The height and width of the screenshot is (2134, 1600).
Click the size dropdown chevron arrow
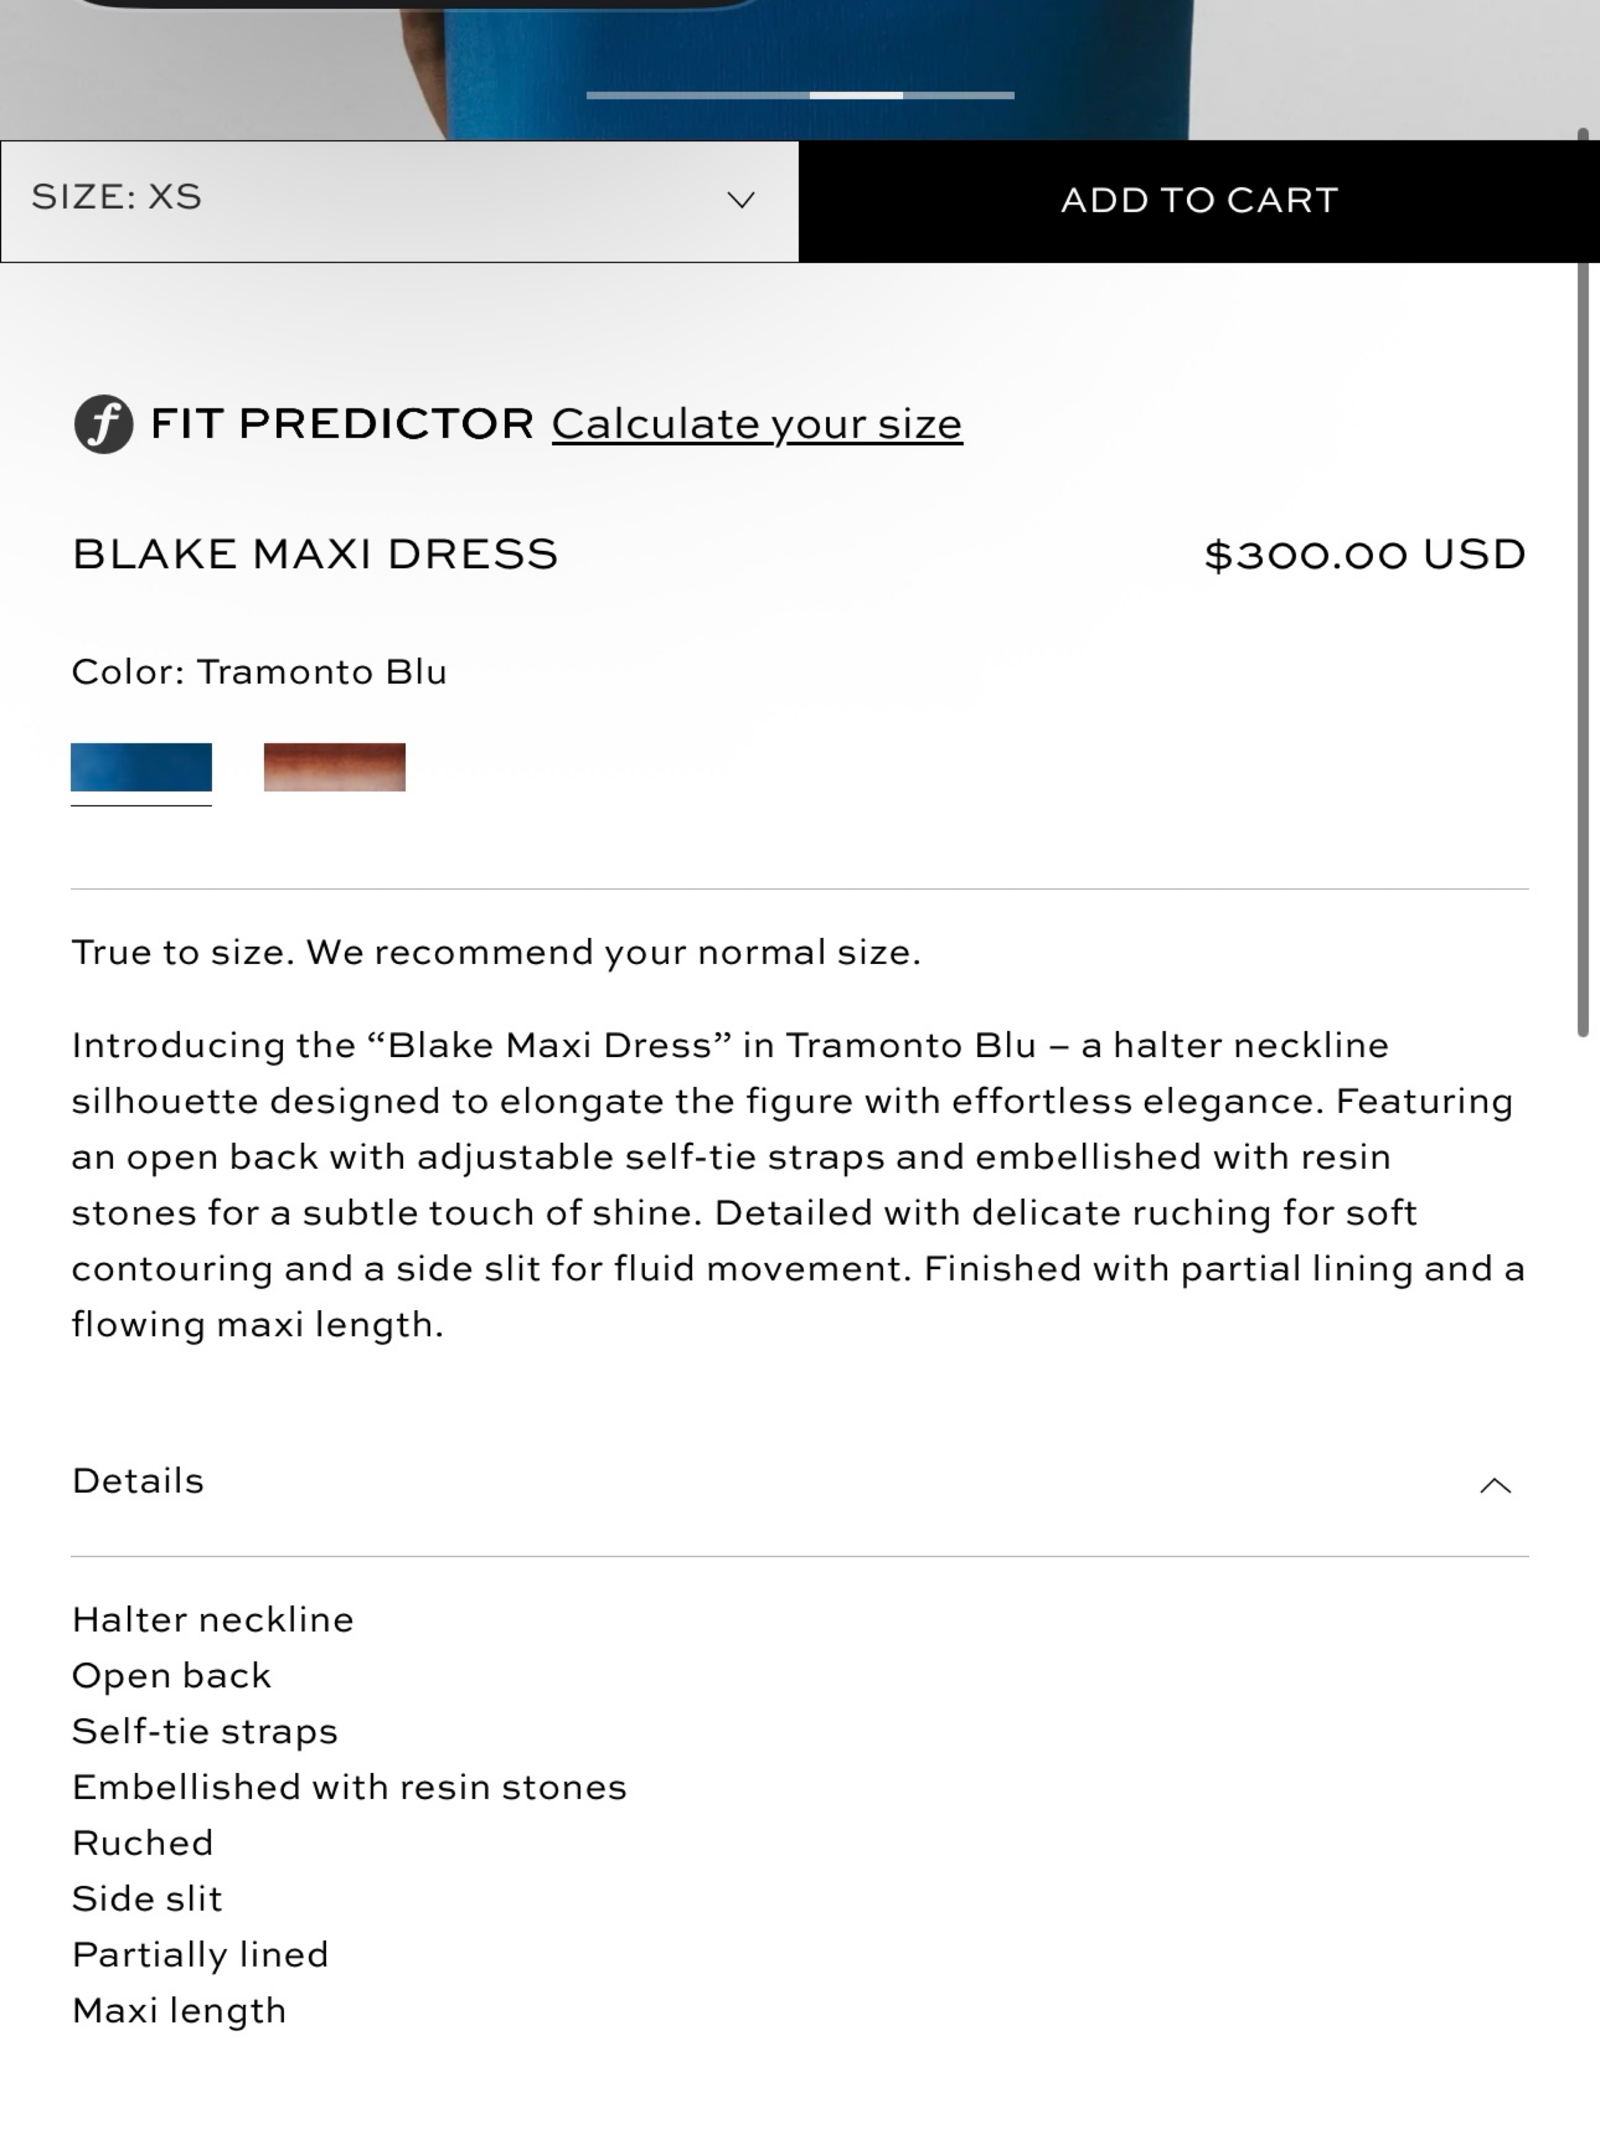tap(741, 200)
